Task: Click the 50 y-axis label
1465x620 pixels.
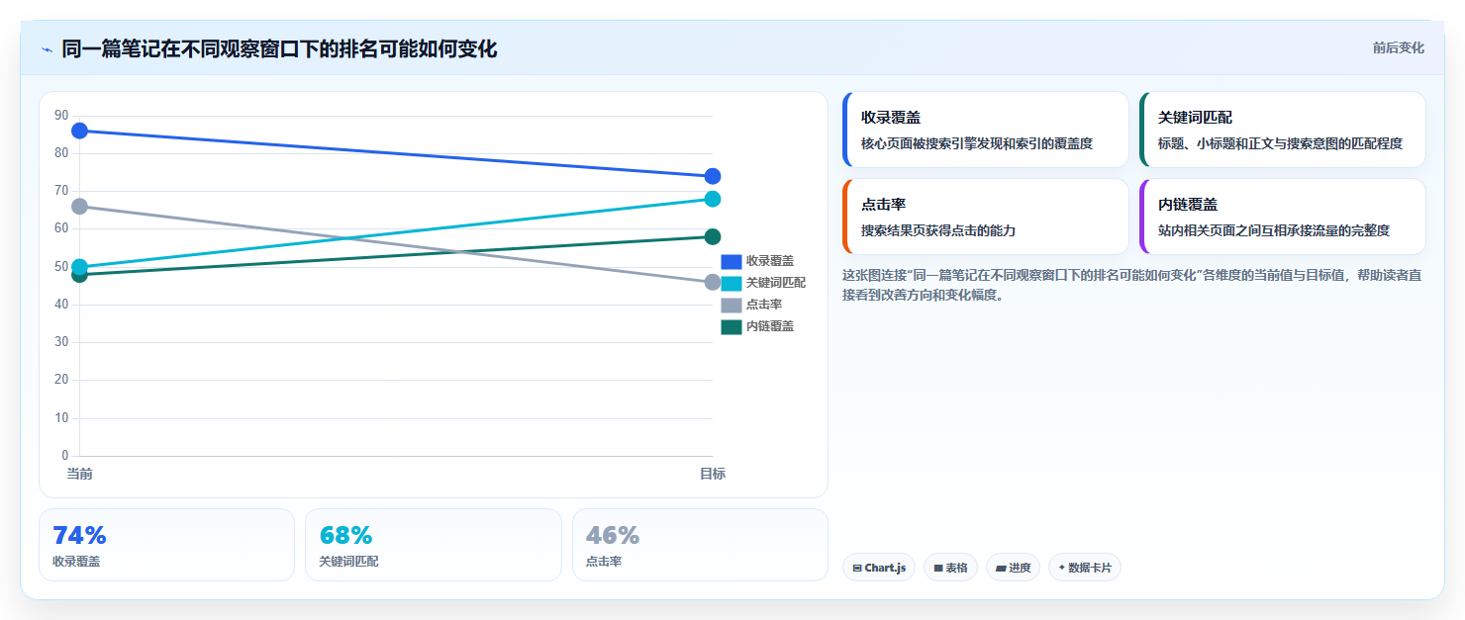Action: [61, 267]
